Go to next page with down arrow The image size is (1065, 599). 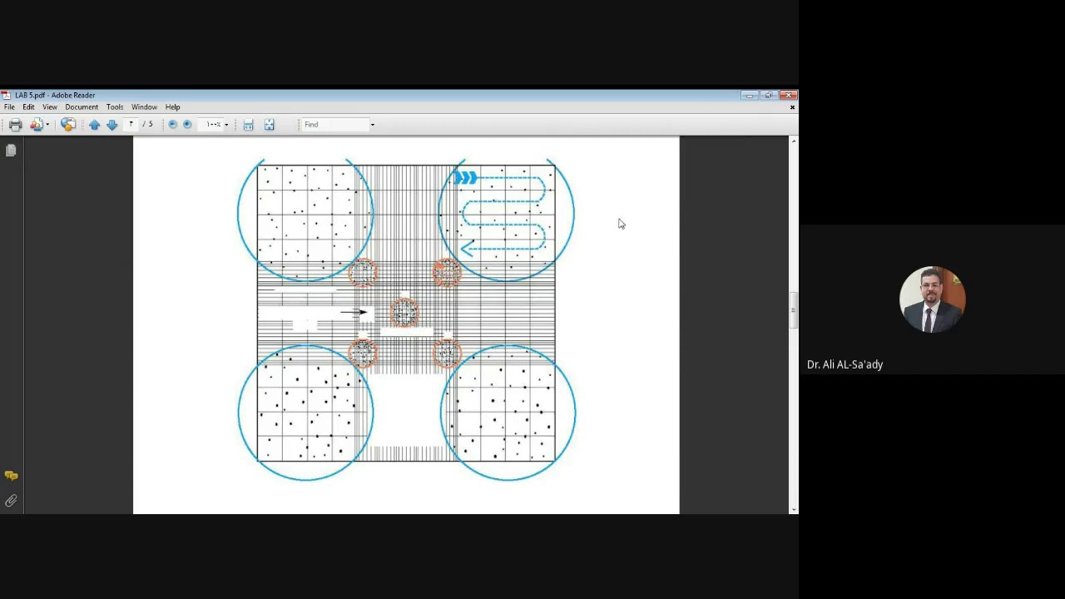click(x=111, y=125)
